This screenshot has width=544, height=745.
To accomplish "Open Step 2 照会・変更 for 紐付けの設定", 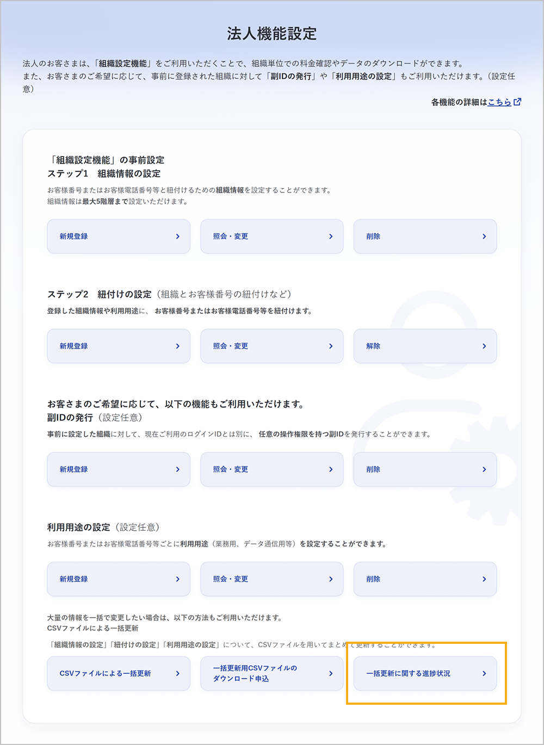I will (x=272, y=346).
